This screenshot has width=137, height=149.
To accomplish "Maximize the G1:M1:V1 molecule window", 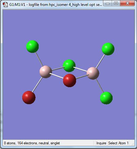I will pyautogui.click(x=116, y=3).
